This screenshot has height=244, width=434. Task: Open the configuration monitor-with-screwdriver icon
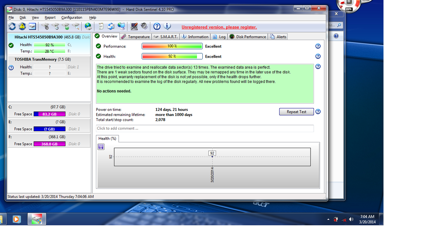(x=134, y=26)
